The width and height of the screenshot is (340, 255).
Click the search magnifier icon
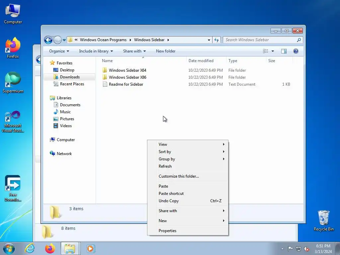[x=299, y=40]
